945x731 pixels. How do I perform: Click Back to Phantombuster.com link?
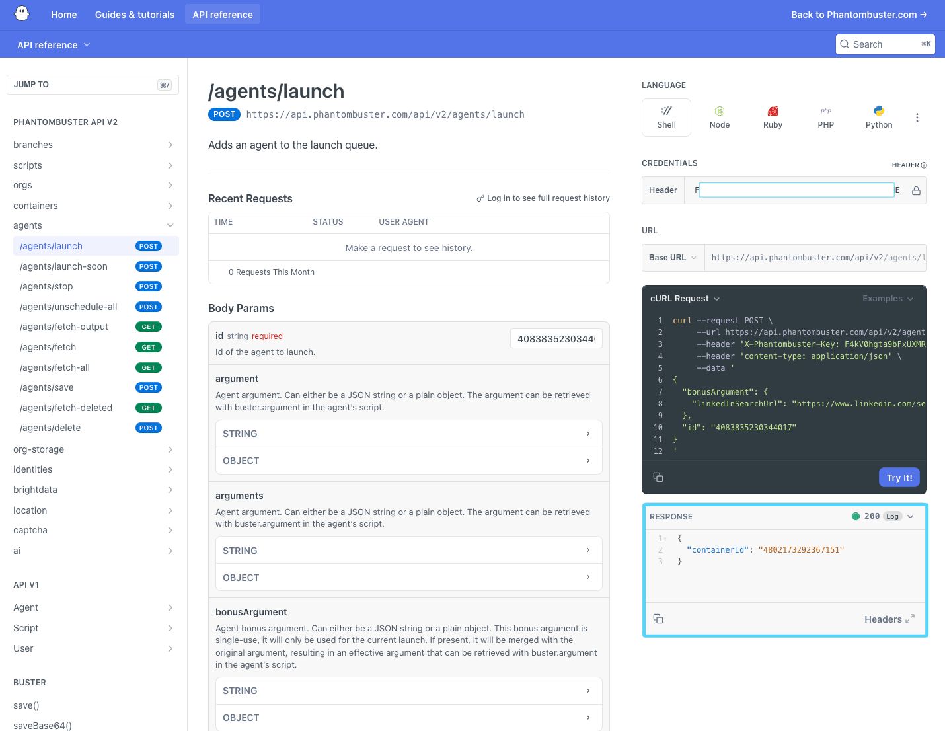[859, 14]
